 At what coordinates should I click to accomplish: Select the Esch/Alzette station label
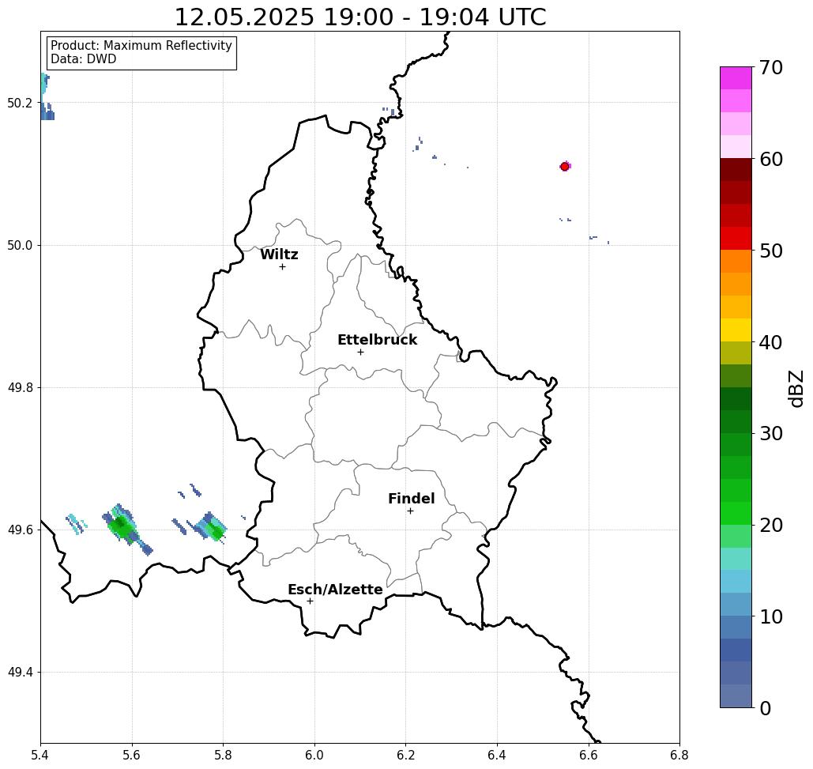(335, 590)
